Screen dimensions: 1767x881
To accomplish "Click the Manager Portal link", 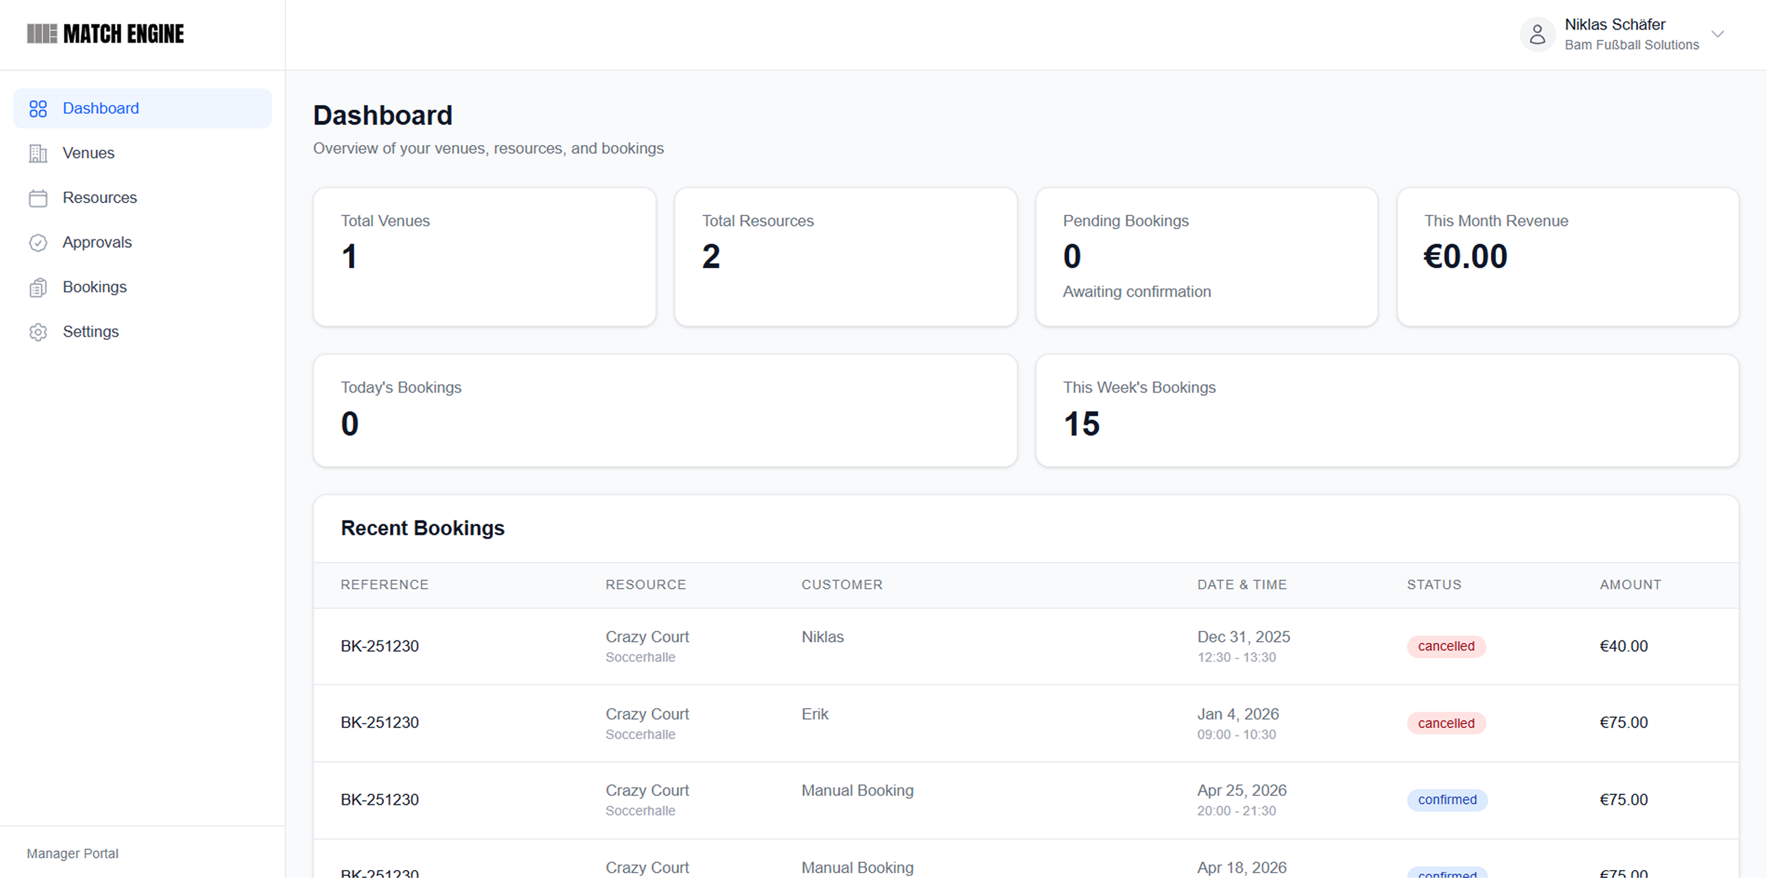I will click(x=72, y=853).
